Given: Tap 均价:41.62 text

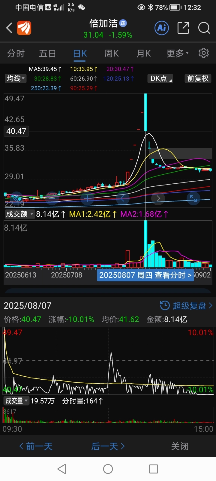Looking at the screenshot, I should [120, 319].
